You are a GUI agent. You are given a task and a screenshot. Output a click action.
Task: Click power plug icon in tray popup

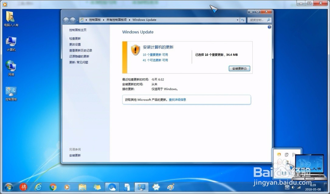(286, 154)
